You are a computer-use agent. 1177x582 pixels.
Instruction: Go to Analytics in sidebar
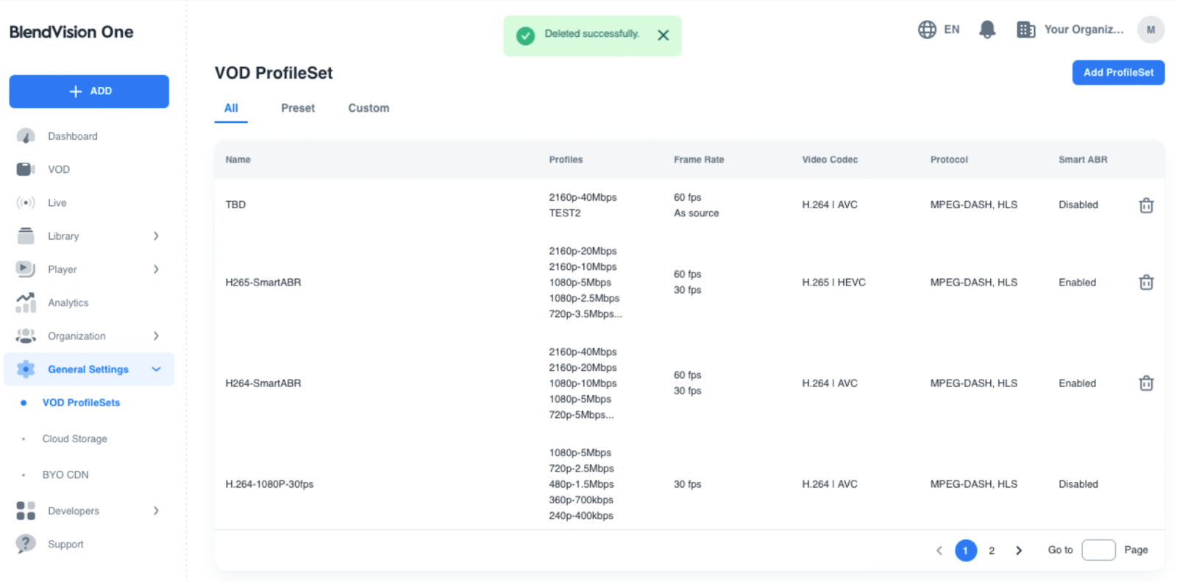pos(68,302)
